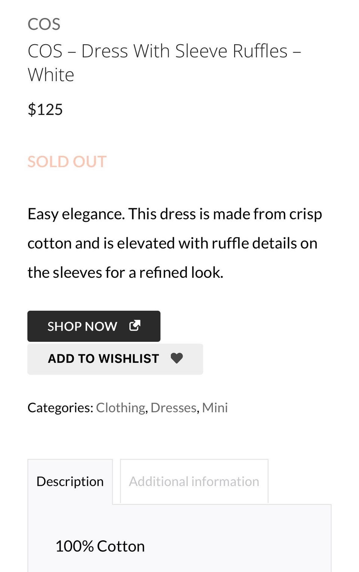Click the blank area right of '100% Cotton'

[239, 546]
